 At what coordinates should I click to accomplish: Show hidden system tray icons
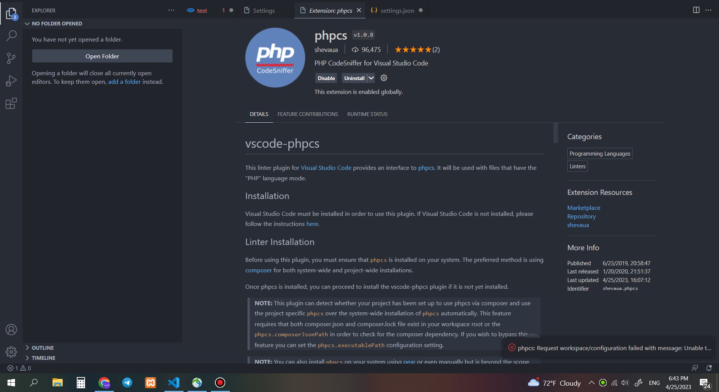pyautogui.click(x=592, y=383)
